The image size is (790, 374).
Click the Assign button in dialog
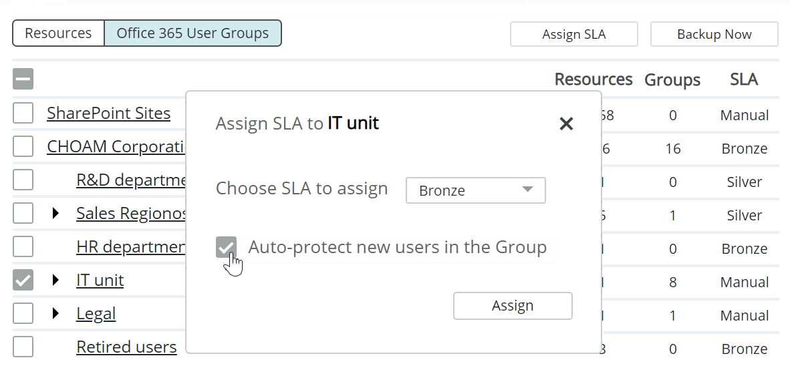513,306
